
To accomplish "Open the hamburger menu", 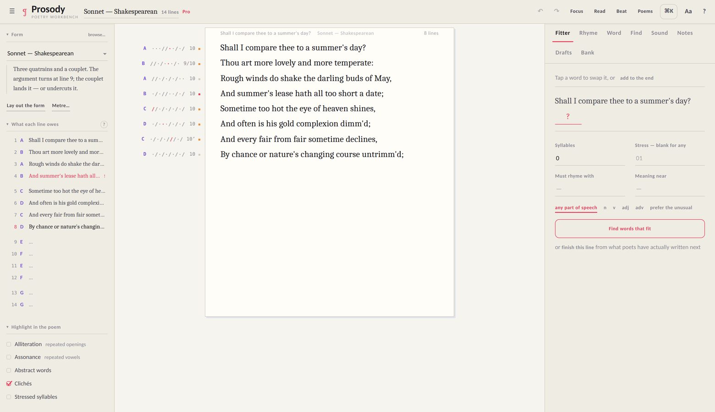I will point(12,11).
